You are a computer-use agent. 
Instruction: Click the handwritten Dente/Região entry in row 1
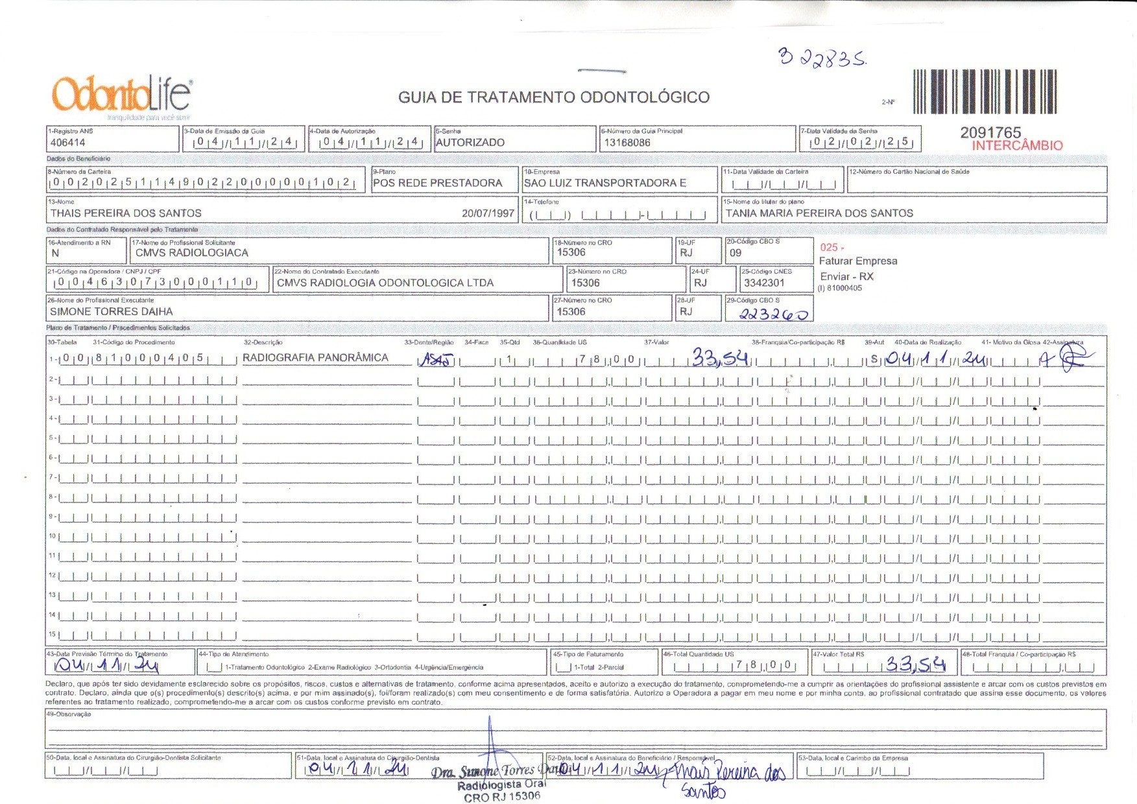[437, 359]
